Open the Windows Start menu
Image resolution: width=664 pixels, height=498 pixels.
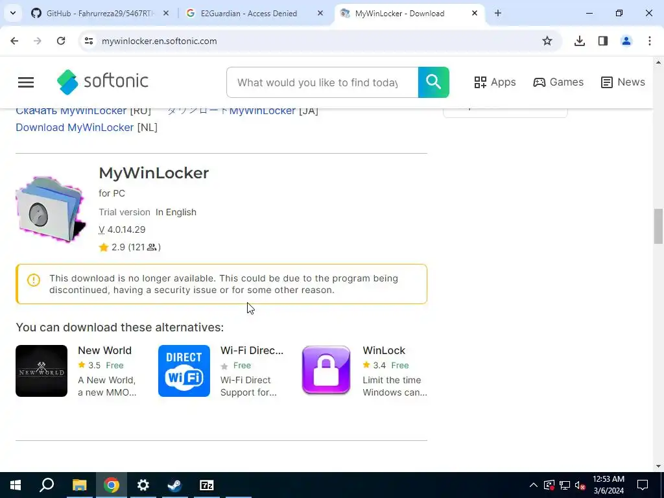tap(16, 485)
